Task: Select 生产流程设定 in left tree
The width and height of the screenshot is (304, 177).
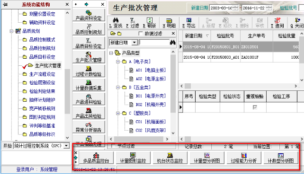Action: coord(42,74)
